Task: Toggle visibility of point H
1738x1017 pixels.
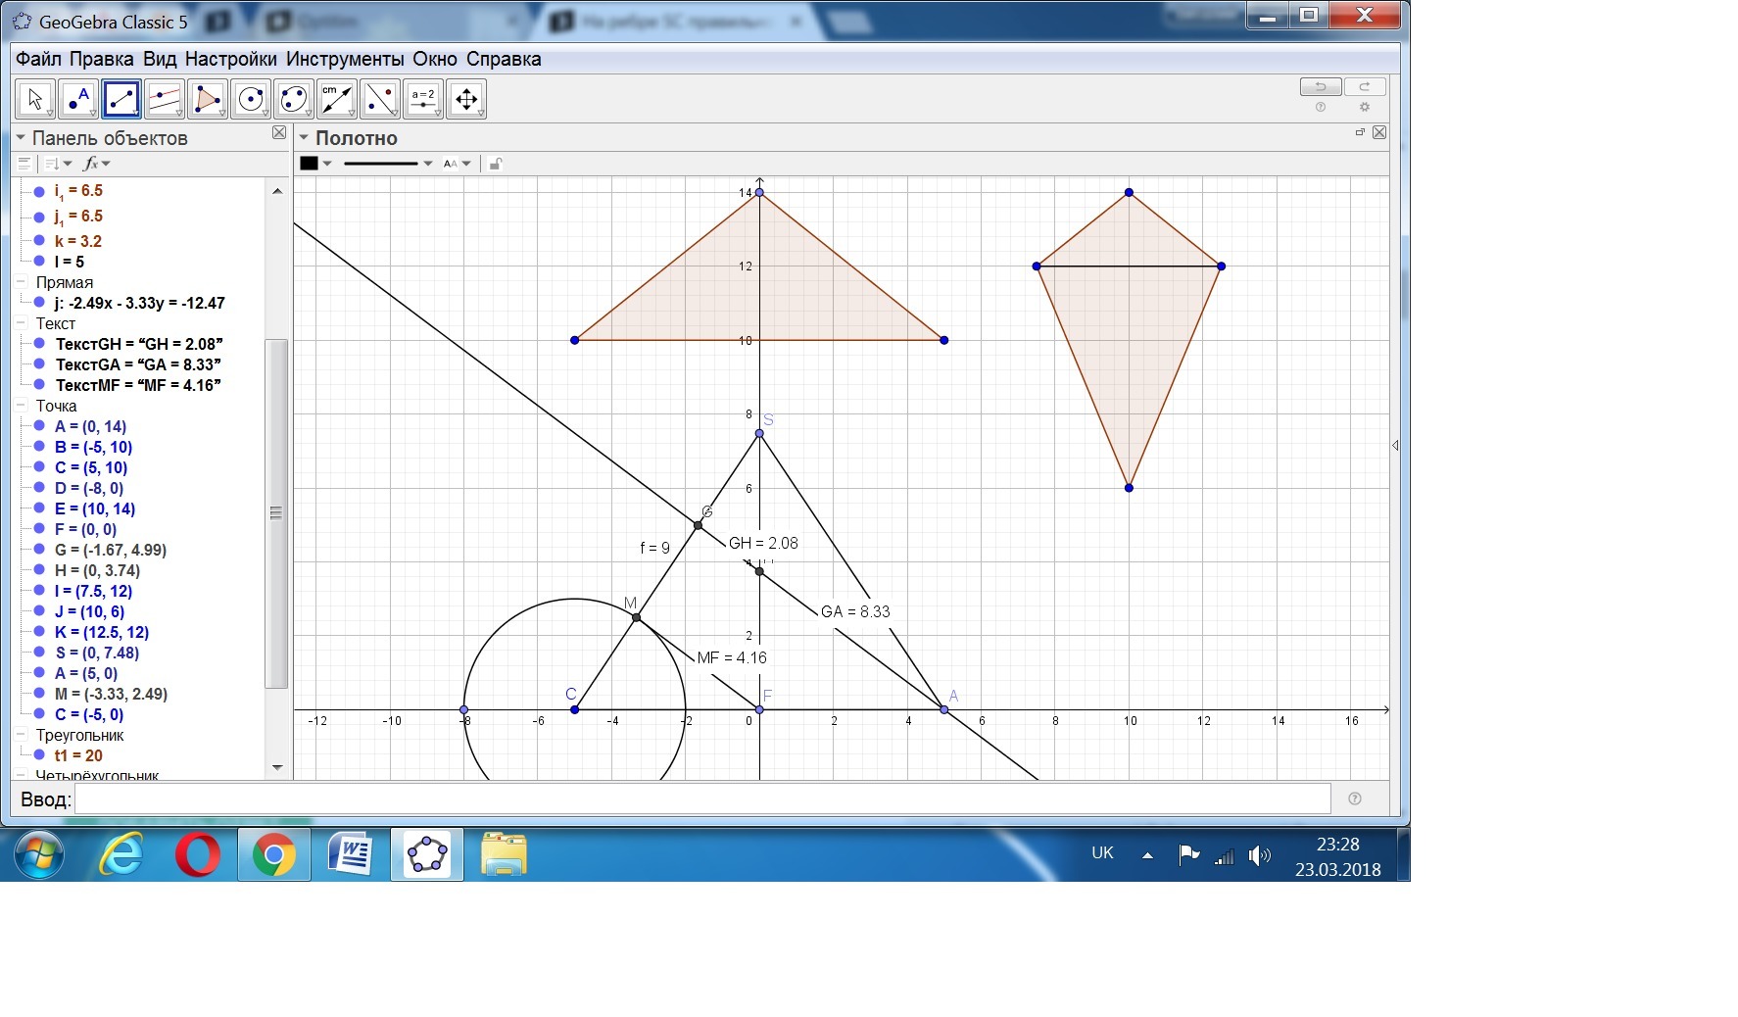Action: (x=39, y=570)
